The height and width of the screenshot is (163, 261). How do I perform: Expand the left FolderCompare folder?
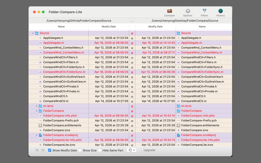pyautogui.click(x=37, y=111)
